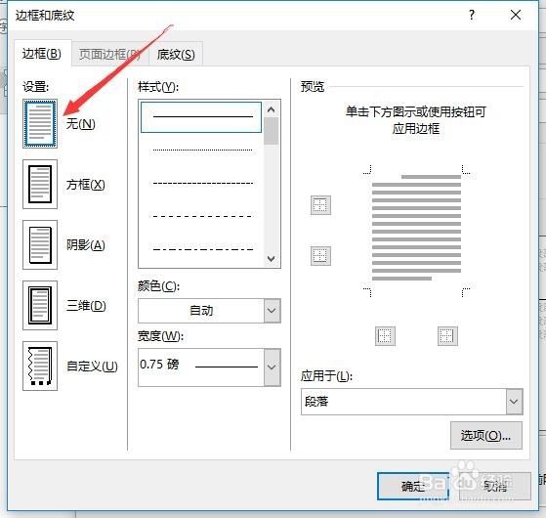Select the dash-dot line style

(x=202, y=249)
